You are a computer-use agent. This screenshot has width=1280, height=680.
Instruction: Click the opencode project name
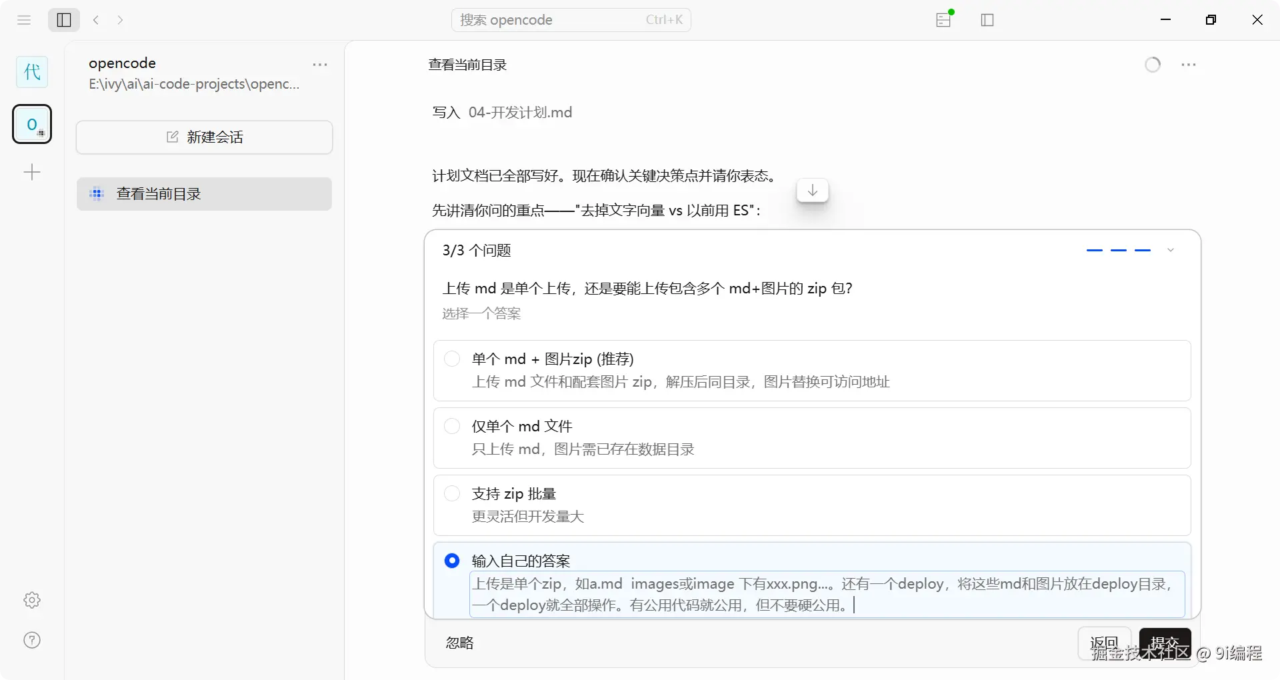point(122,63)
